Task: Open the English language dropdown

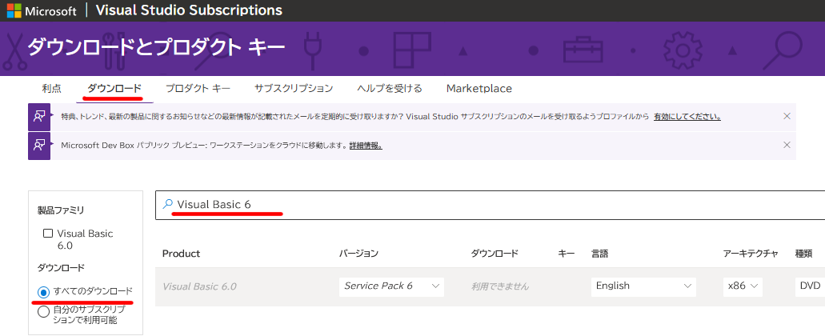Action: [643, 286]
